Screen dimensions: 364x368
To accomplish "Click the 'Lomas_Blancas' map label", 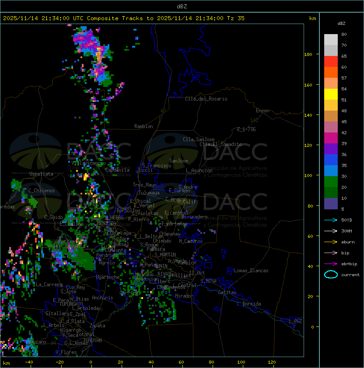I will [x=251, y=271].
